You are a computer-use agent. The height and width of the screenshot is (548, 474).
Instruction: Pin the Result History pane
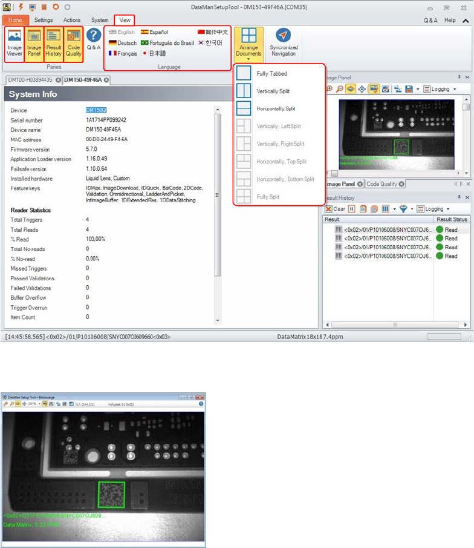(x=459, y=197)
